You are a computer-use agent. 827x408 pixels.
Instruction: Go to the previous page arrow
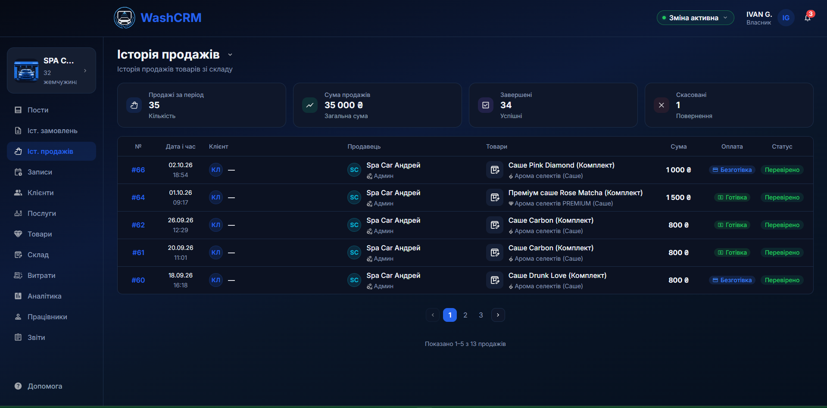tap(433, 315)
